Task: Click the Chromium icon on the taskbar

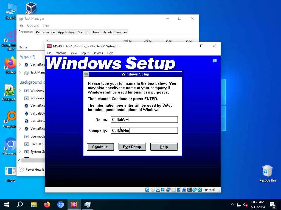Action: coord(61,205)
